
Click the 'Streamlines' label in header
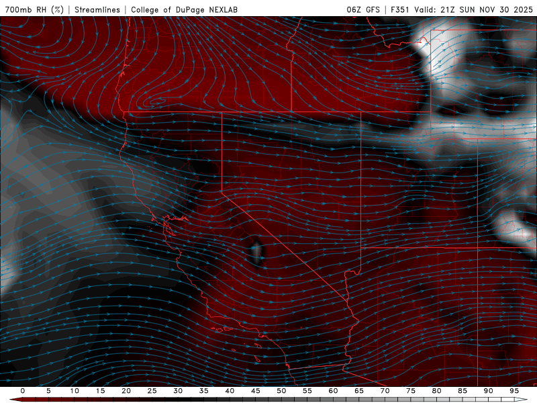97,9
